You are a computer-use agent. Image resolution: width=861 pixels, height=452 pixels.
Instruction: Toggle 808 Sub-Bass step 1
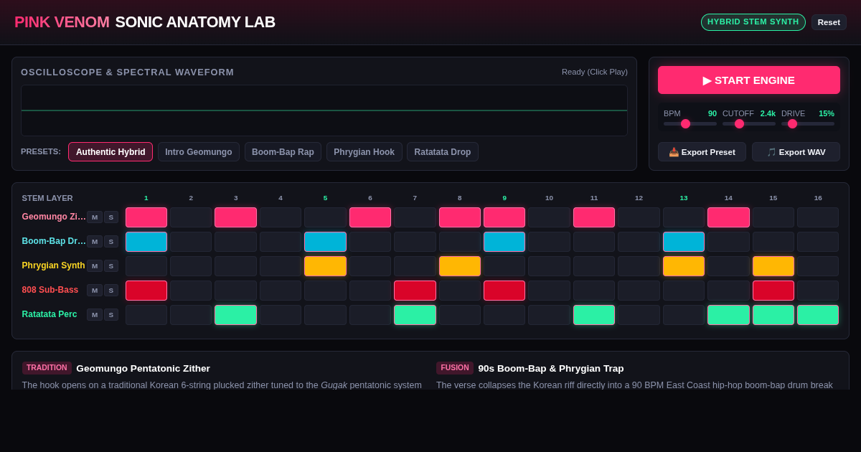(146, 291)
